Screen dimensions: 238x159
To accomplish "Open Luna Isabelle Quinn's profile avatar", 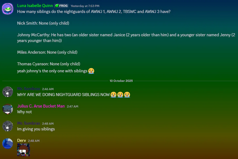I will pos(8,9).
